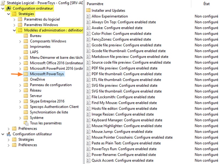Select Color Picker: Configure enabled state

(121, 34)
